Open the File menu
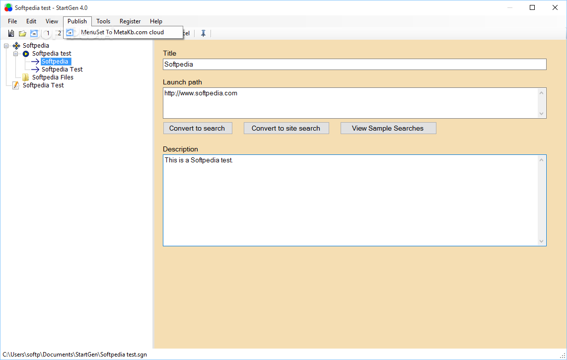 (x=12, y=21)
